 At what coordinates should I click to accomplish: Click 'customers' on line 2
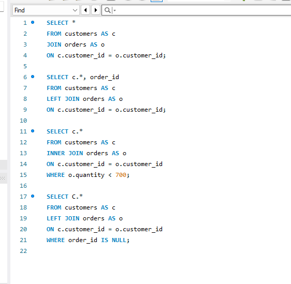pyautogui.click(x=81, y=34)
